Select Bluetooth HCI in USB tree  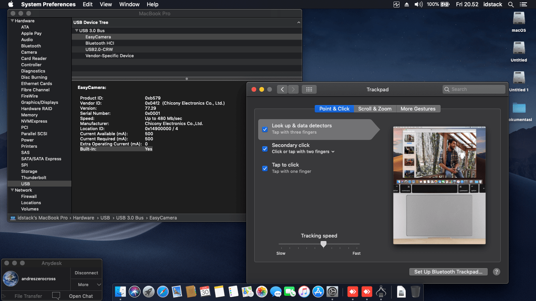(187, 43)
